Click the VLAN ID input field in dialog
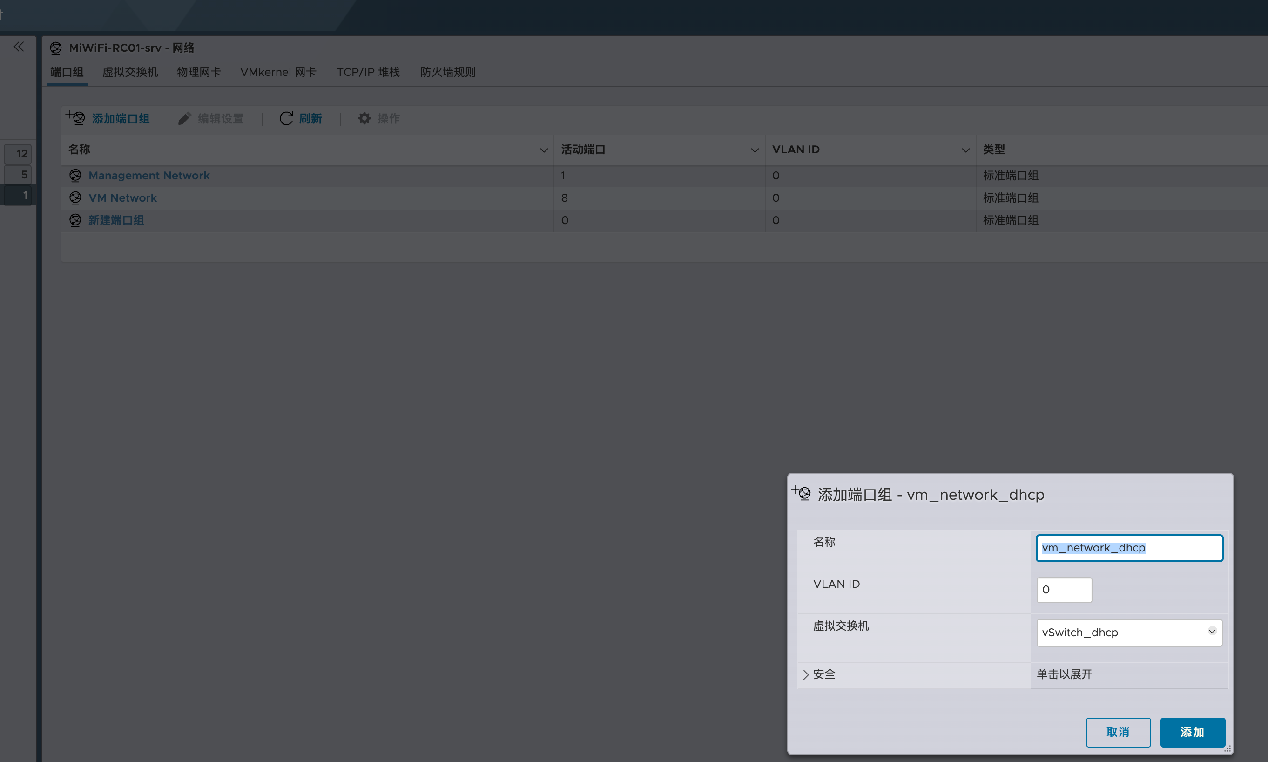Screen dimensions: 1268x762 pyautogui.click(x=1064, y=590)
